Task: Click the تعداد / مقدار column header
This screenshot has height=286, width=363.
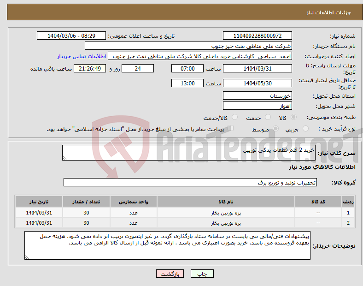Action: pos(86,202)
